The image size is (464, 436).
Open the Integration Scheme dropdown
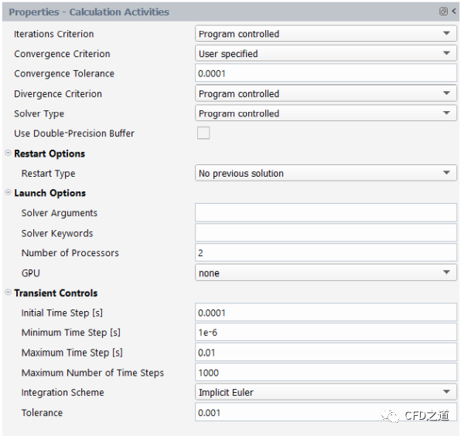(x=326, y=393)
